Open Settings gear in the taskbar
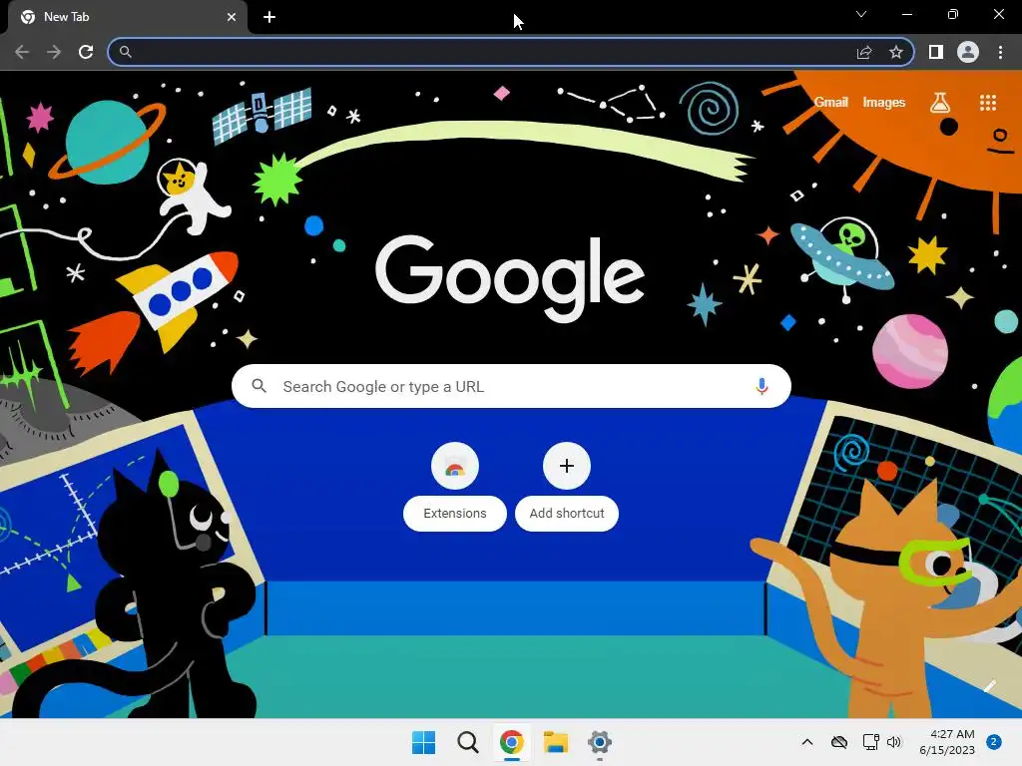1022x766 pixels. coord(600,742)
